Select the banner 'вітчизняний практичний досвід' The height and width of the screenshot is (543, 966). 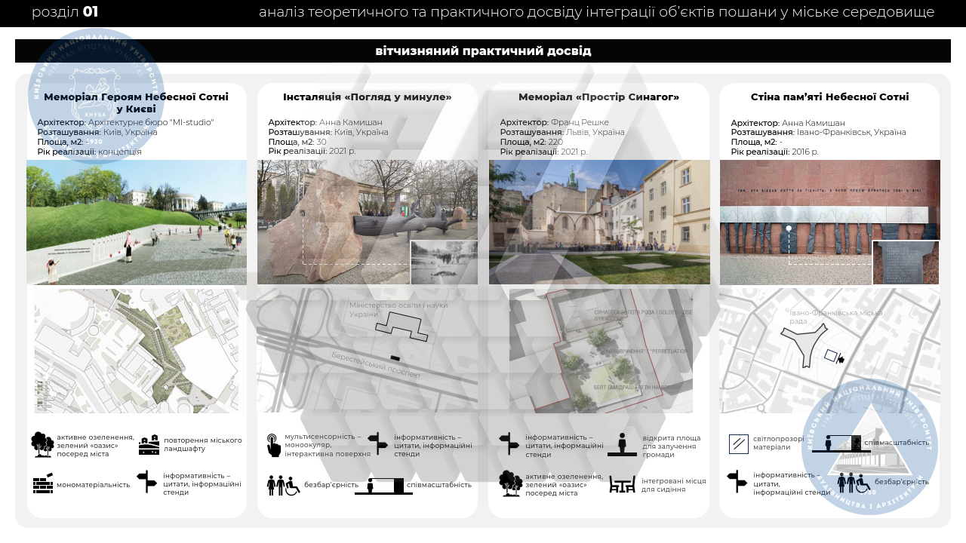tap(483, 51)
